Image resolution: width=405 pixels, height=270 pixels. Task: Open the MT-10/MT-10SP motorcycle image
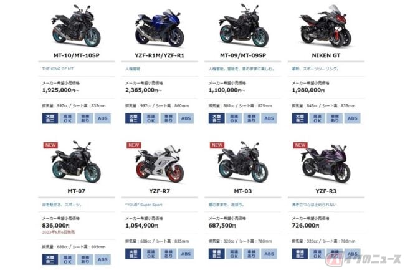(x=77, y=26)
